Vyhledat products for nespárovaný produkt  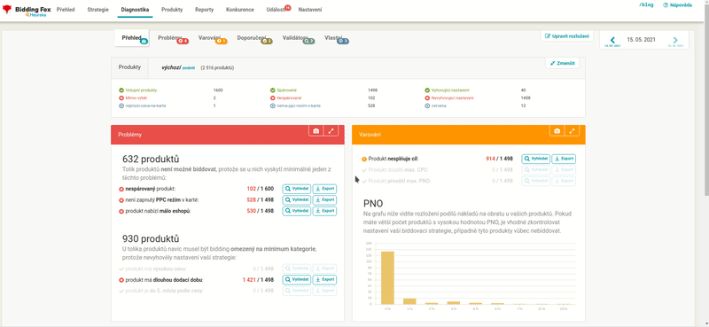pyautogui.click(x=297, y=189)
